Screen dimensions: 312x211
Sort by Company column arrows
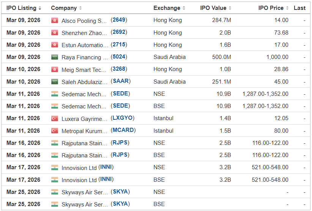(80, 8)
